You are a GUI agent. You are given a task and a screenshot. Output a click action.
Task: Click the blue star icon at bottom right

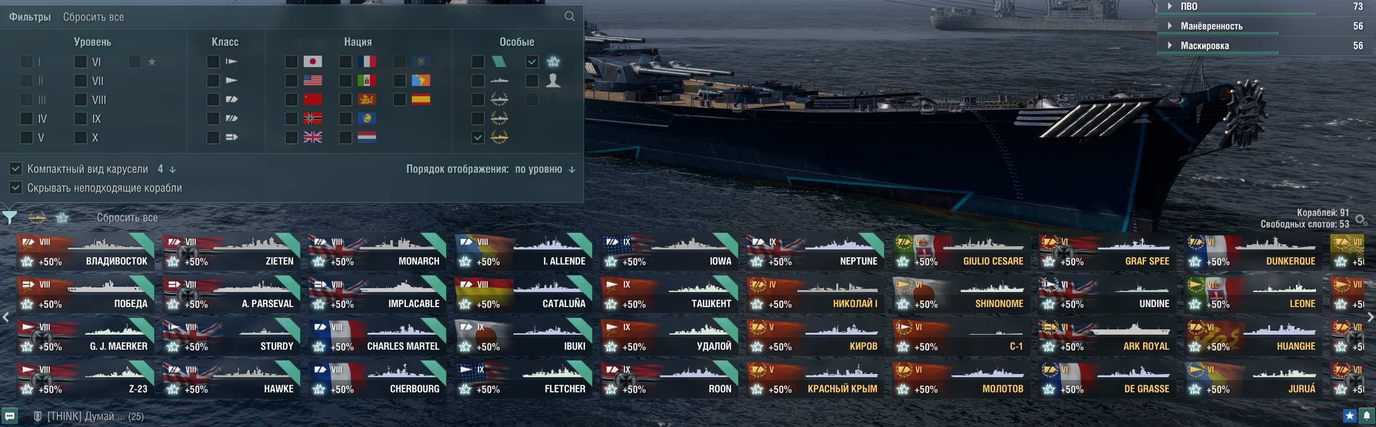click(x=1350, y=415)
